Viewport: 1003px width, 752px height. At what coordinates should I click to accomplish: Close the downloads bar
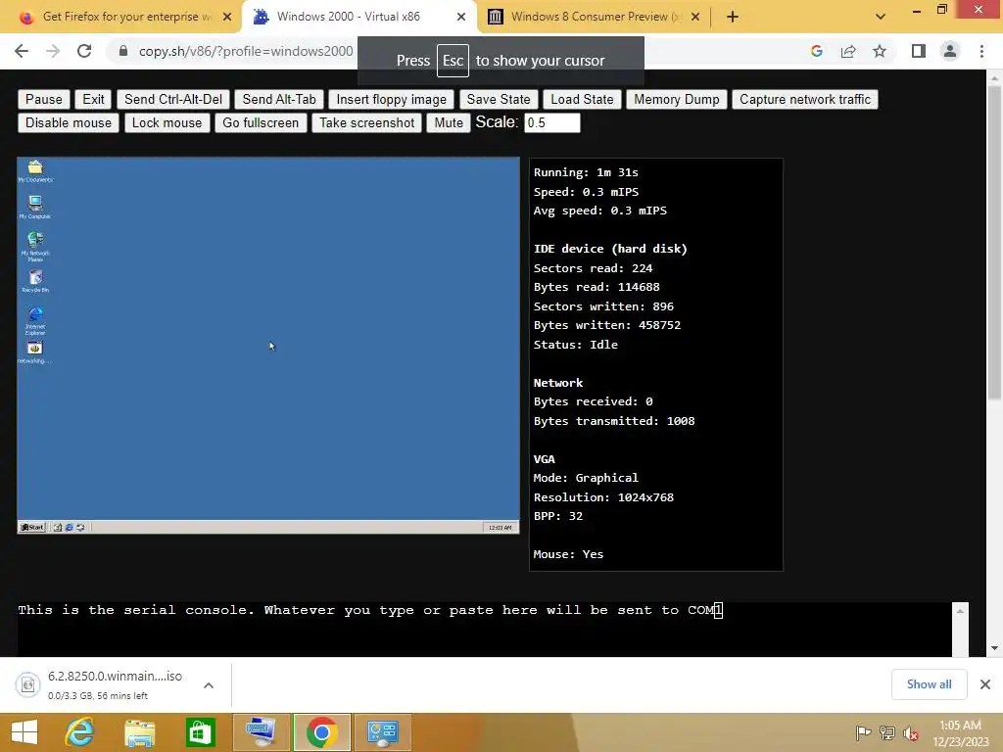pyautogui.click(x=985, y=684)
